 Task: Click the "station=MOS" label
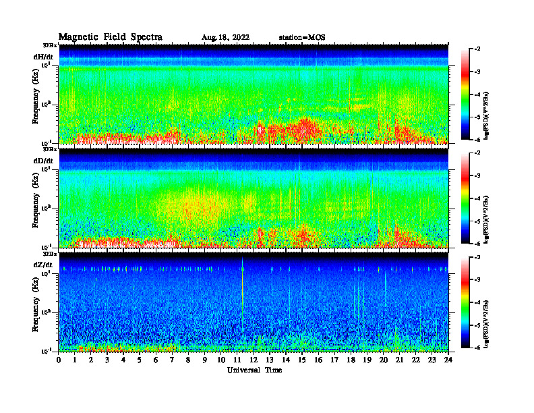[302, 38]
